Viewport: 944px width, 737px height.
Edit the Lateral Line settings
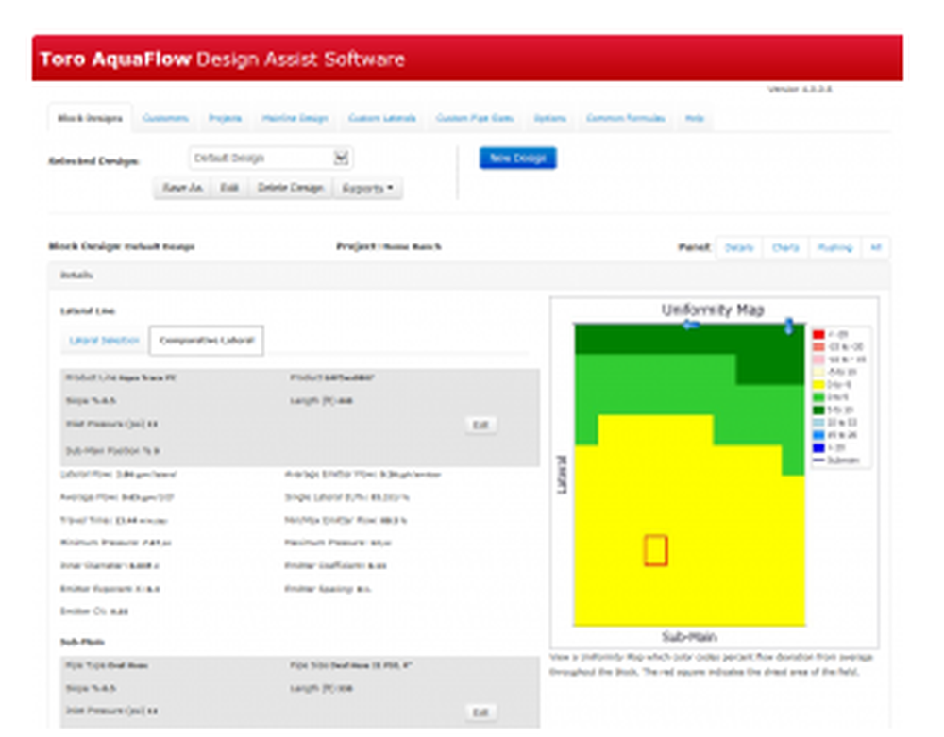tap(480, 426)
